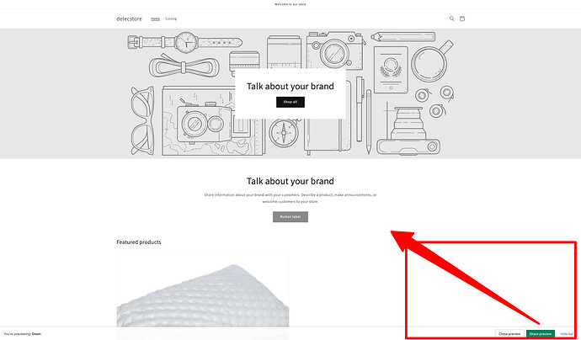Screen dimensions: 581x340
Task: Click the compass illustration in hero banner
Action: tap(284, 133)
